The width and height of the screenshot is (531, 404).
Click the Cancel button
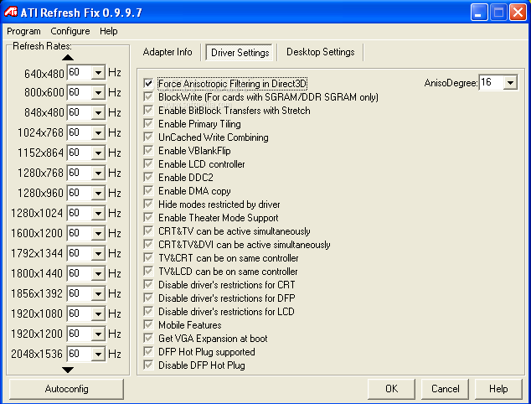[x=445, y=389]
